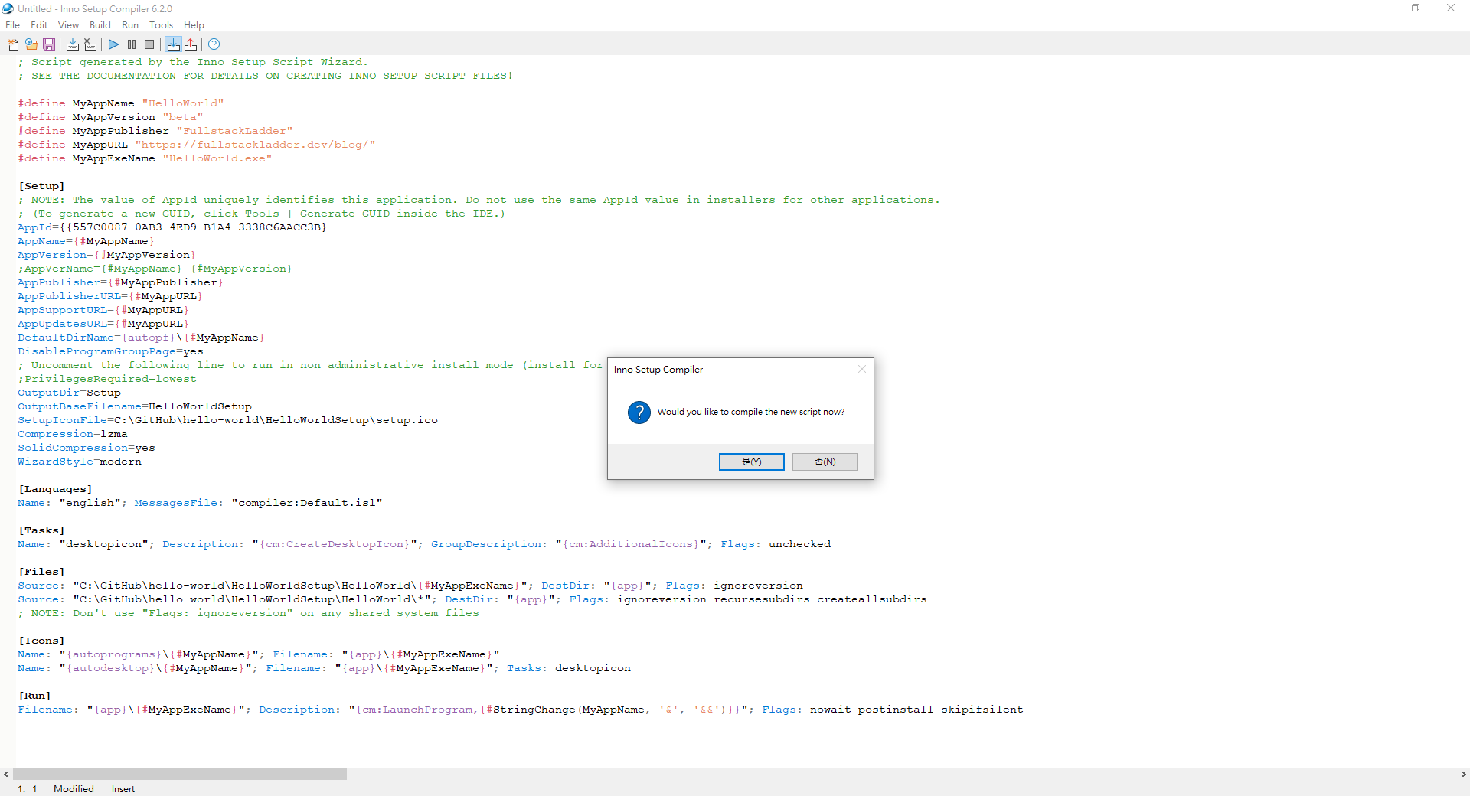The image size is (1470, 796).
Task: Click the Stop Compile toolbar icon
Action: click(x=90, y=44)
